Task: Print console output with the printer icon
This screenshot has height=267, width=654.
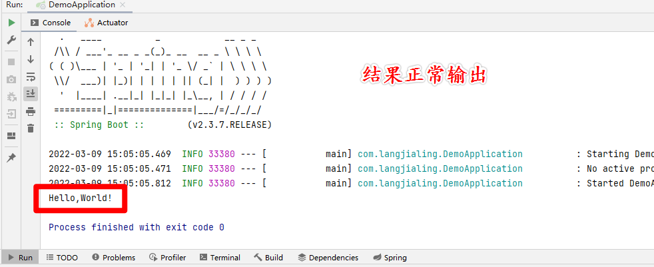Action: tap(31, 111)
